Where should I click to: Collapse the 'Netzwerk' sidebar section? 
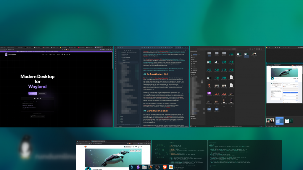(191, 117)
